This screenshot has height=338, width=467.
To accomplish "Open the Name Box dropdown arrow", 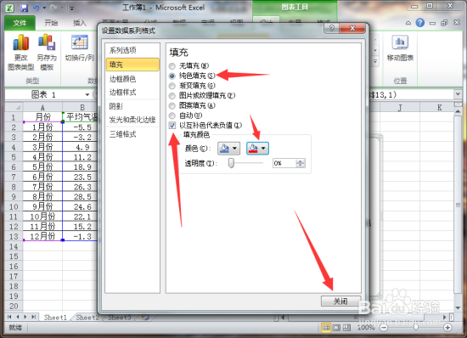I will click(x=87, y=95).
